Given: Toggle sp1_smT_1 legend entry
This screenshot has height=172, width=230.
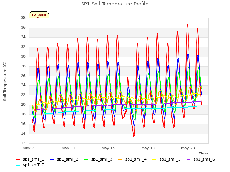Looking at the screenshot, I should pos(30,159).
